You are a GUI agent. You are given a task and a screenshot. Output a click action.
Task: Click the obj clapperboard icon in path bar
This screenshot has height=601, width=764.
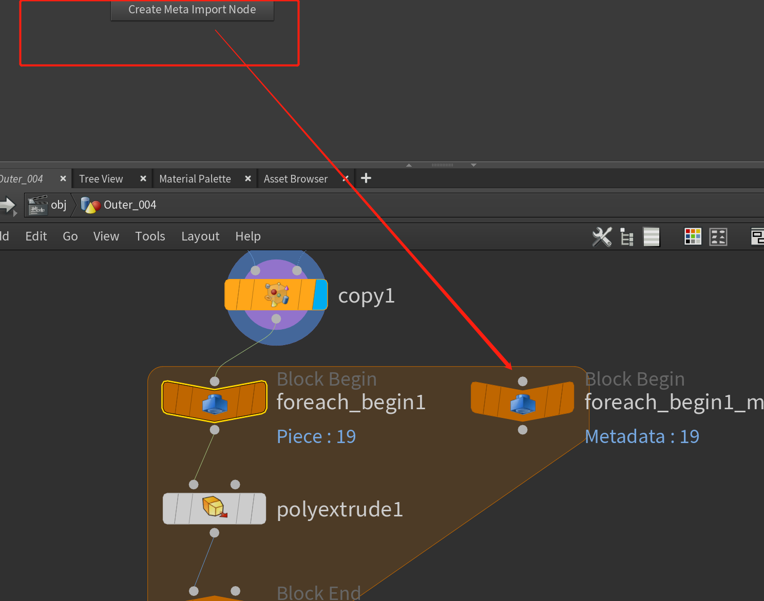click(37, 205)
